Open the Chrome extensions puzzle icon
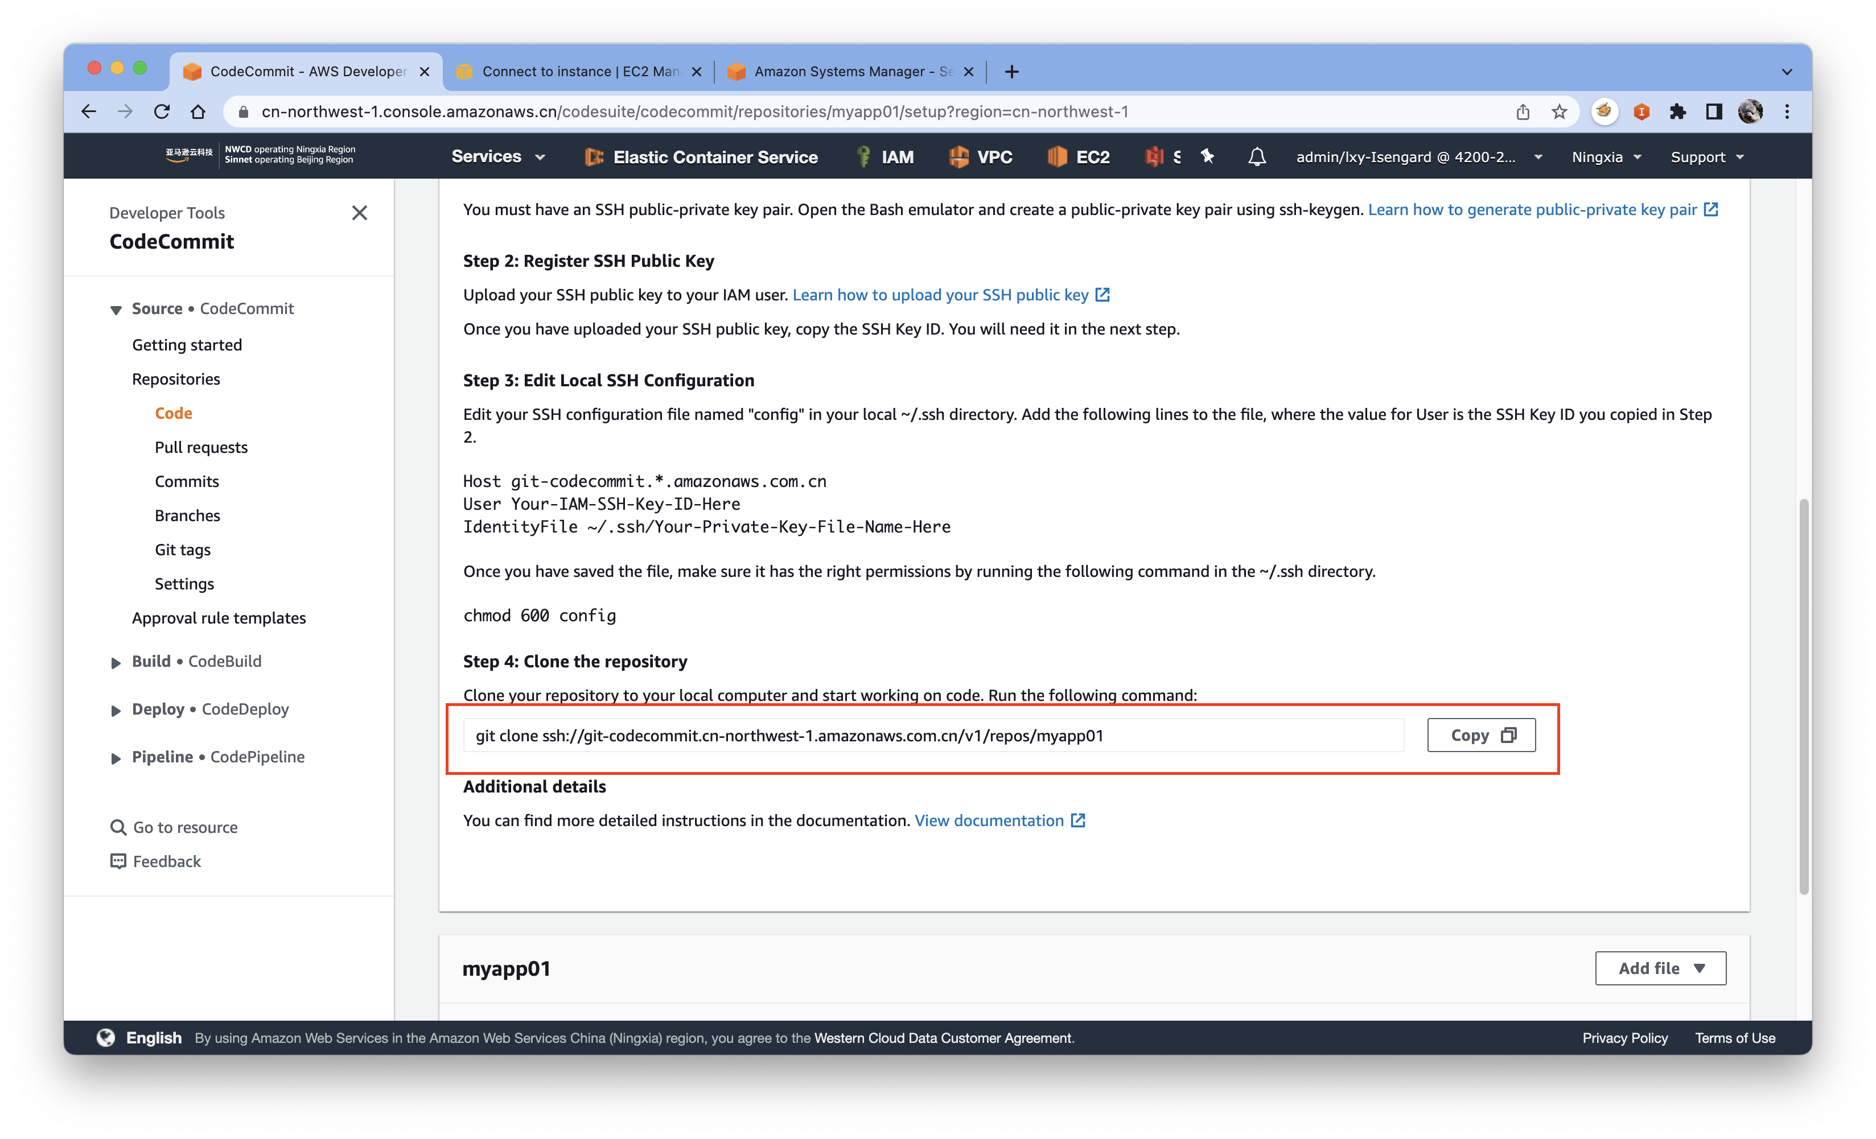Image resolution: width=1876 pixels, height=1139 pixels. pyautogui.click(x=1677, y=112)
